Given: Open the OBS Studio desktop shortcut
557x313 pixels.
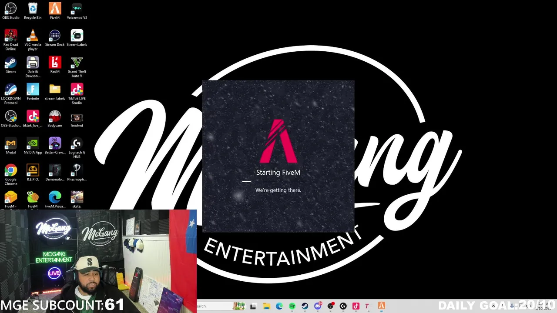Looking at the screenshot, I should [x=11, y=11].
